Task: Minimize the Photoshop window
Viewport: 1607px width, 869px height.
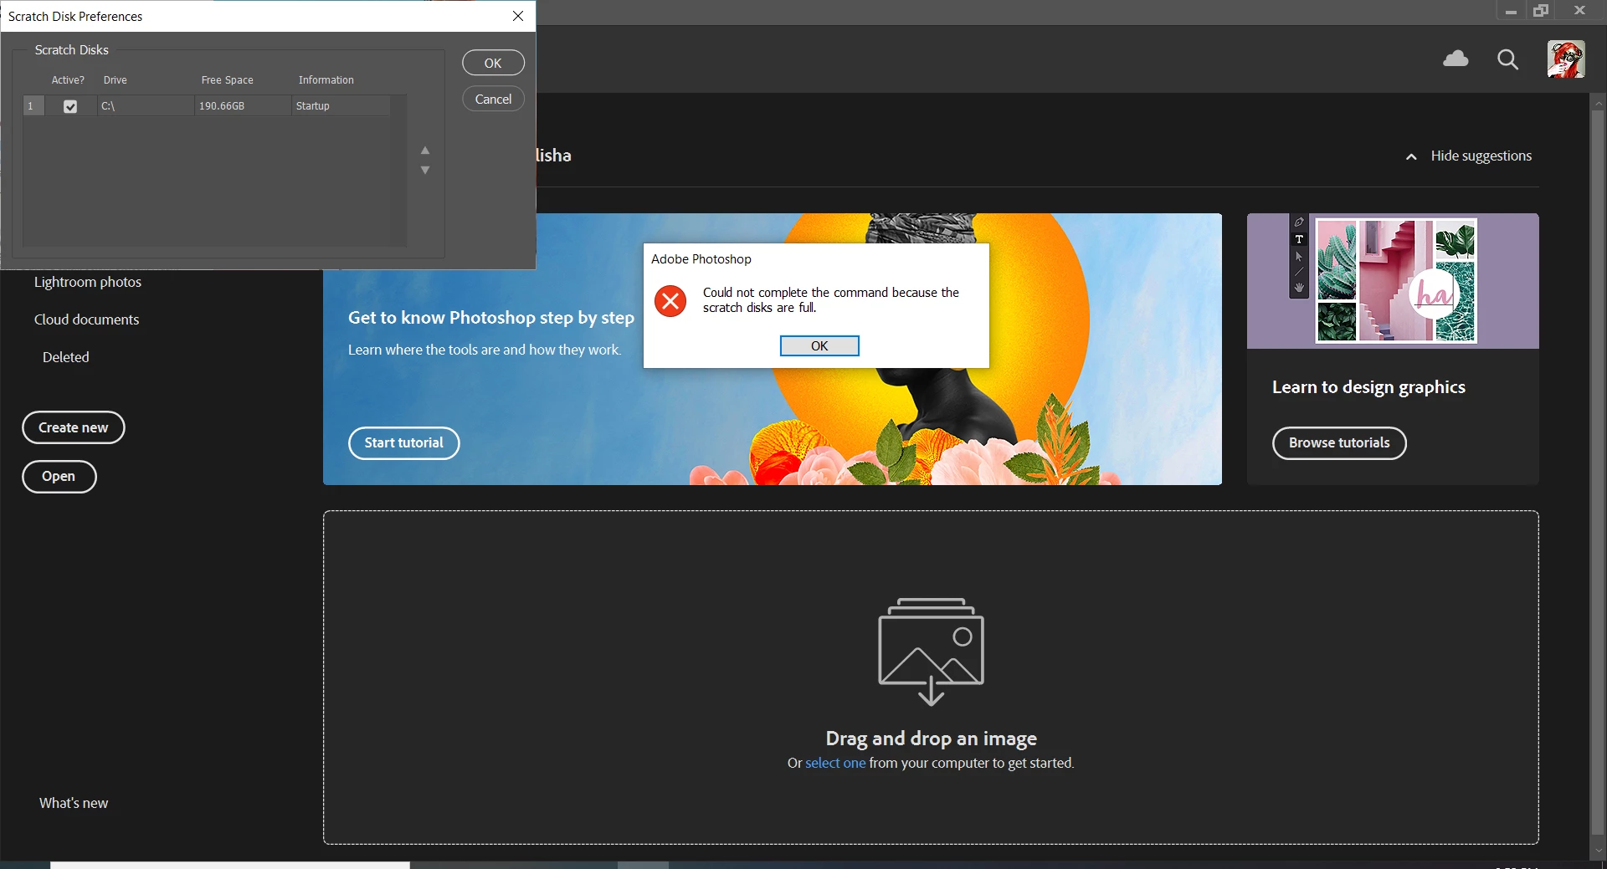Action: [x=1510, y=11]
